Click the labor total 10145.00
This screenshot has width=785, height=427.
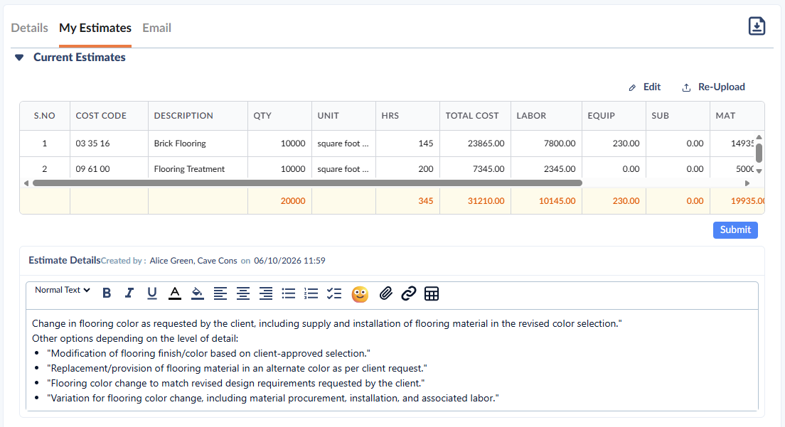[x=557, y=201]
